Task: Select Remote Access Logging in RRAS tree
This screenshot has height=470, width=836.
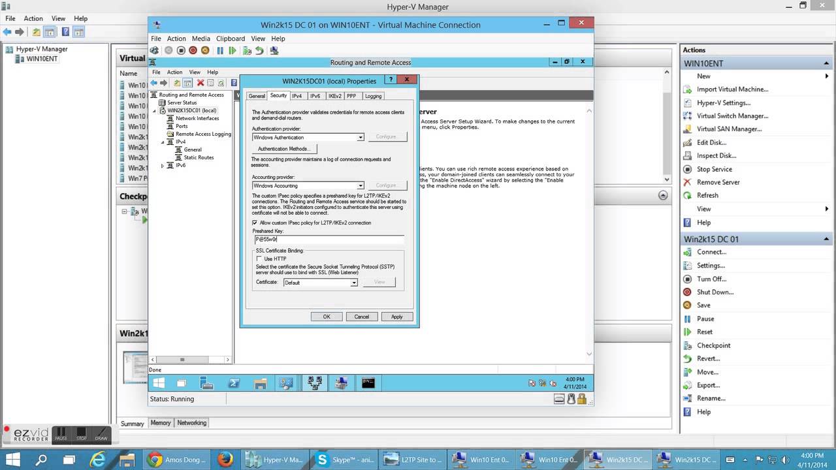Action: 203,134
